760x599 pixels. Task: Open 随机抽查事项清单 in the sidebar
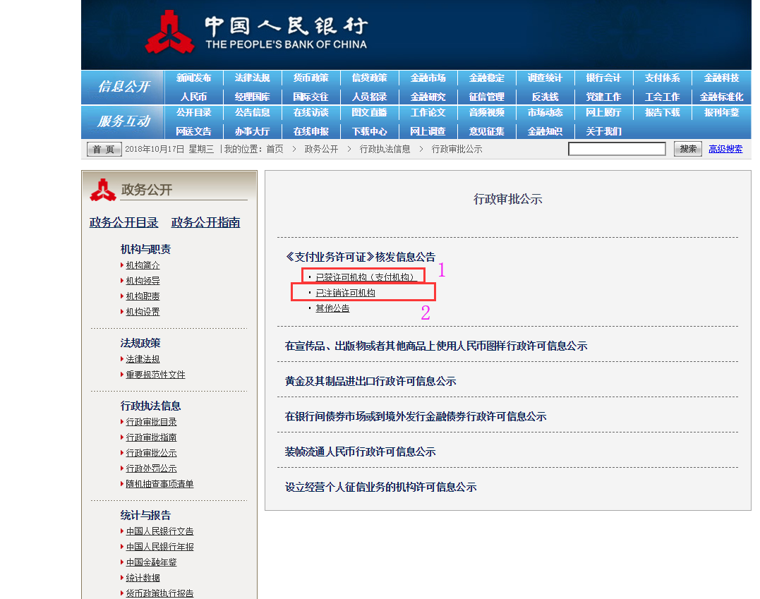pyautogui.click(x=160, y=484)
